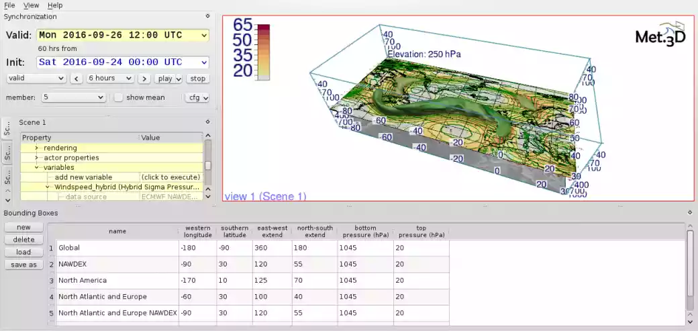Step forward one time step
This screenshot has width=698, height=331.
[x=144, y=79]
